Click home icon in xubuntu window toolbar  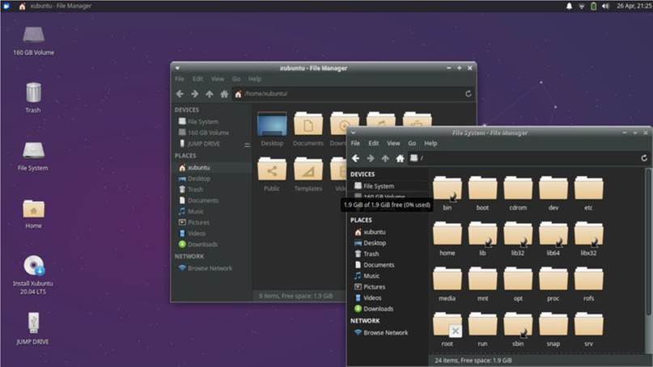224,94
